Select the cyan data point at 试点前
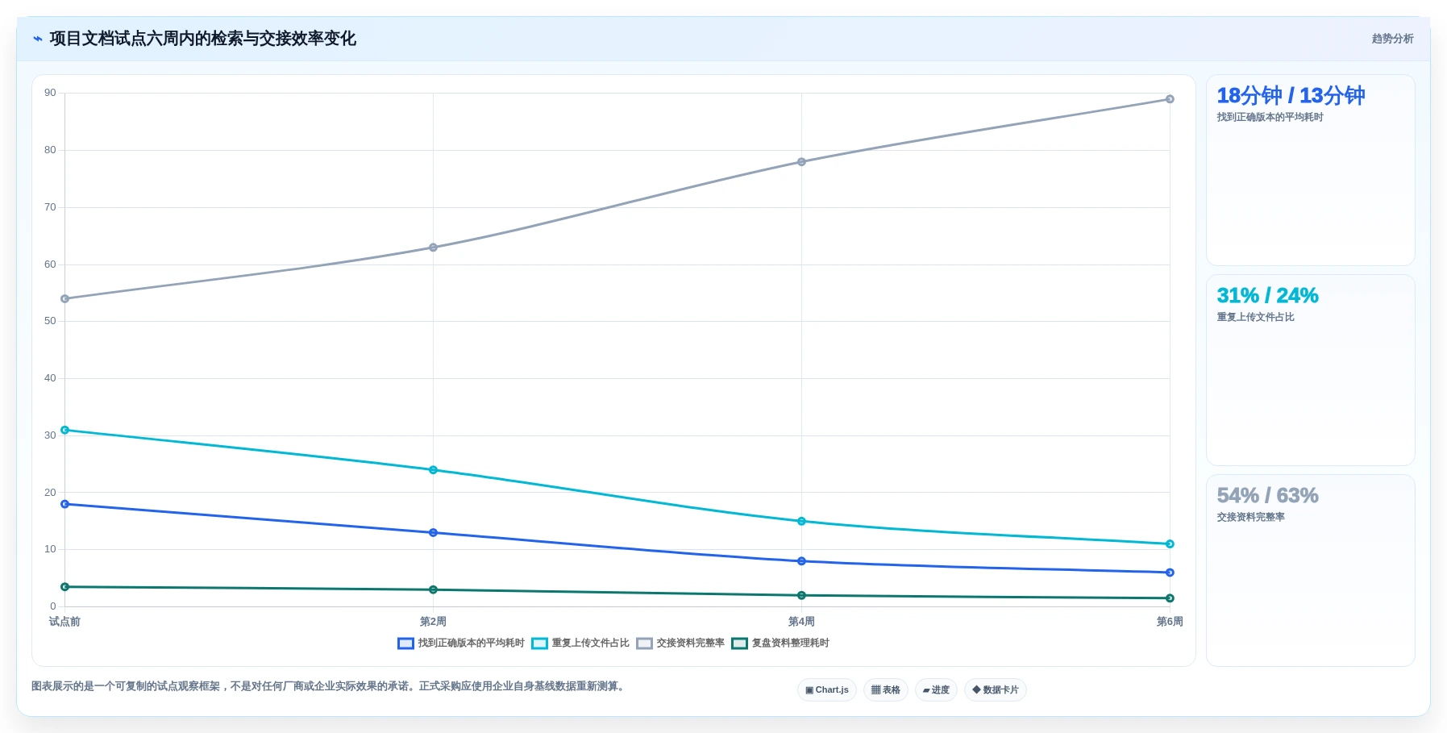 pyautogui.click(x=64, y=430)
